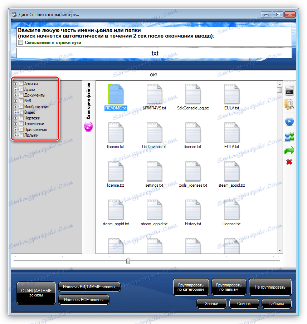
Task: Select the SdkConsoleLog.txt file icon
Action: point(193,94)
